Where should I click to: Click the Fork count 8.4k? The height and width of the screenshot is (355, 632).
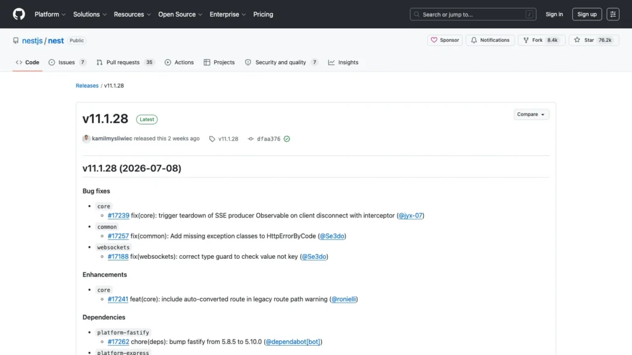[552, 40]
